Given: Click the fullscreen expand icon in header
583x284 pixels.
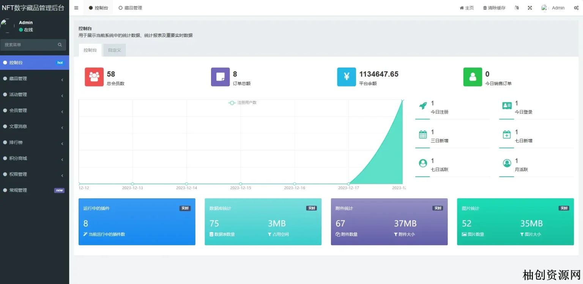Looking at the screenshot, I should coord(530,8).
